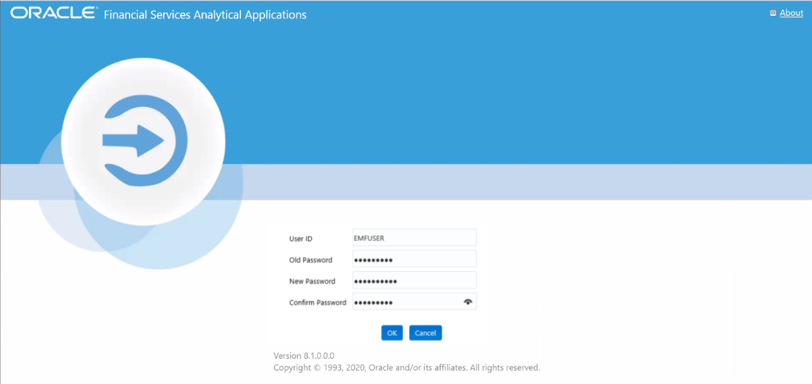Focus the Old Password field
Viewport: 812px width, 384px height.
point(414,259)
